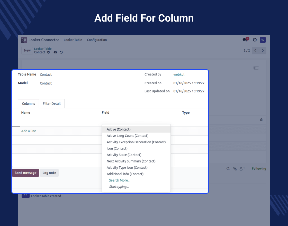Open the activities clock icon
The image size is (288, 226).
coord(255,40)
